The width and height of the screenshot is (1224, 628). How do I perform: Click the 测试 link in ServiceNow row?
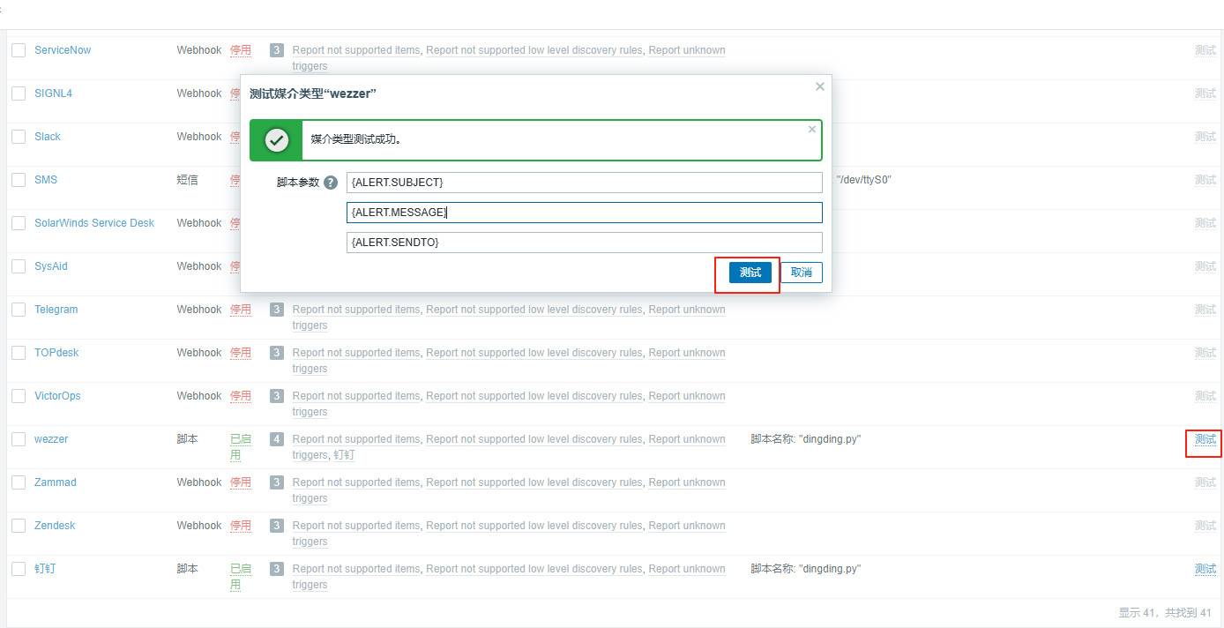click(1205, 50)
